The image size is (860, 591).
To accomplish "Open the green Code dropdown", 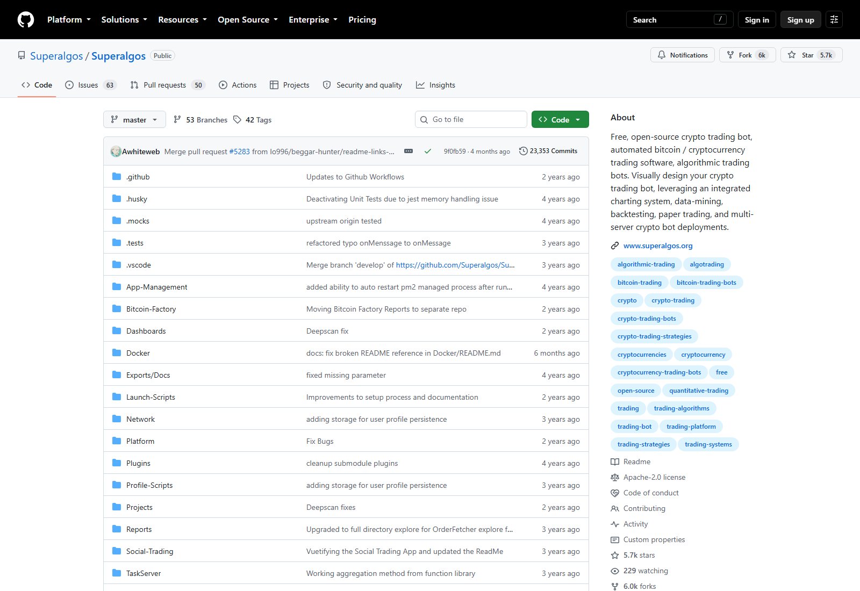I will point(560,119).
